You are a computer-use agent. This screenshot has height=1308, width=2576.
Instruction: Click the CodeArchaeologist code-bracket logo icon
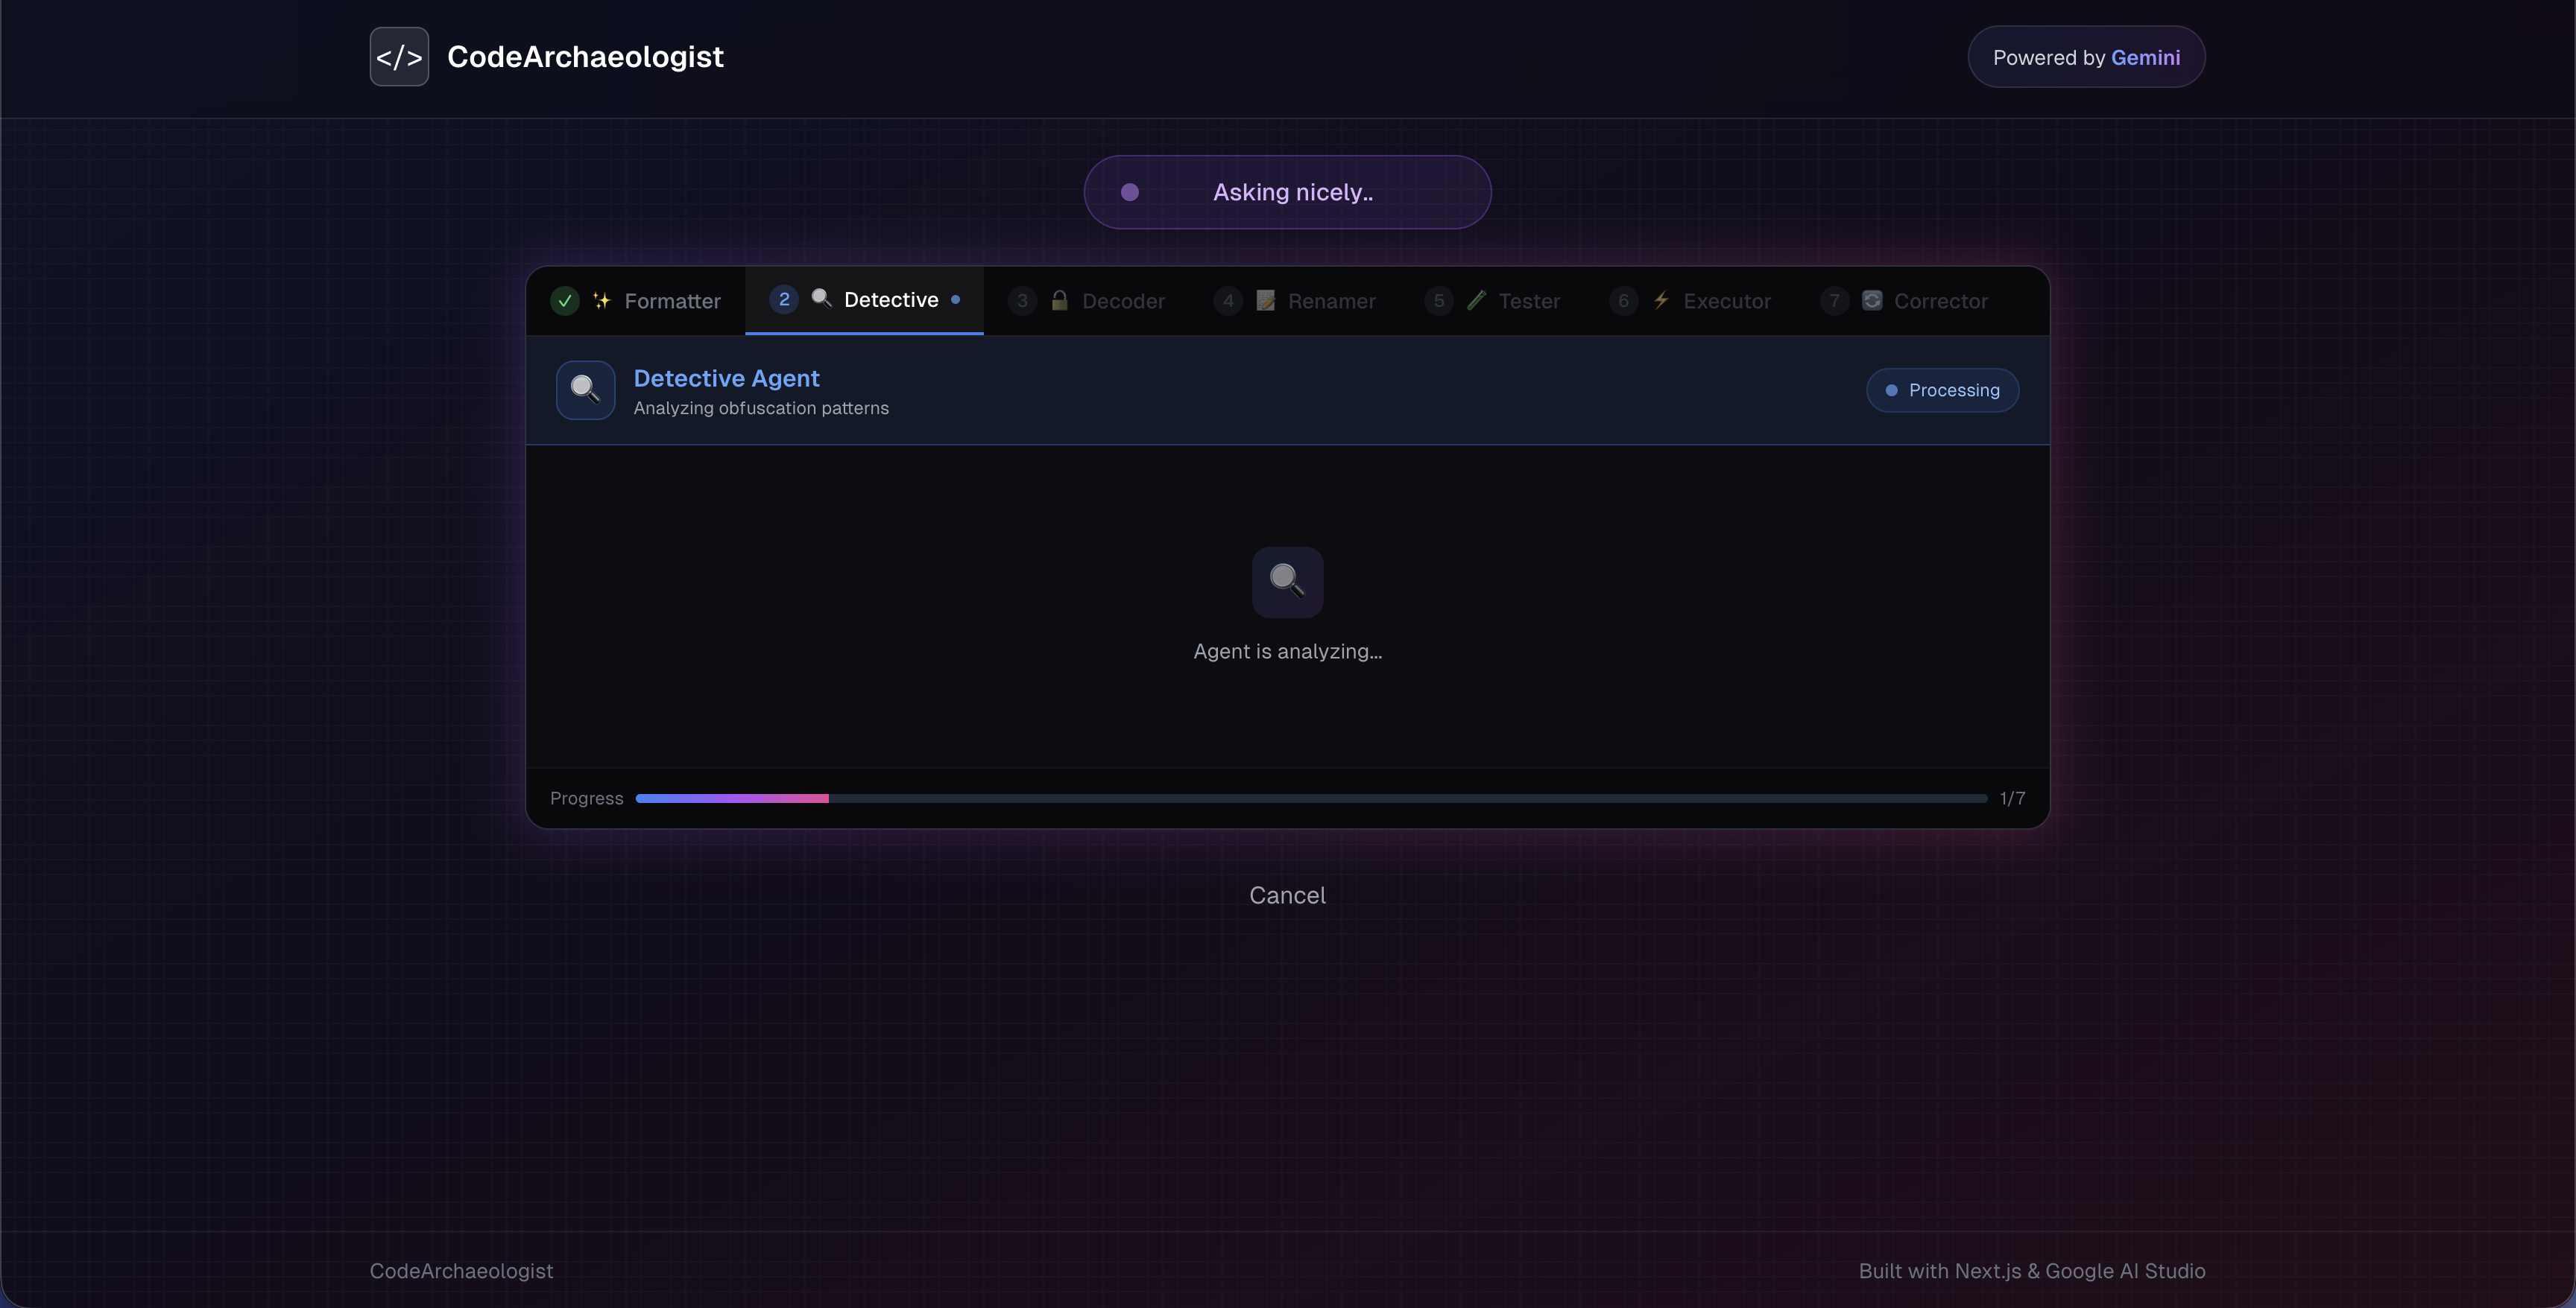399,57
